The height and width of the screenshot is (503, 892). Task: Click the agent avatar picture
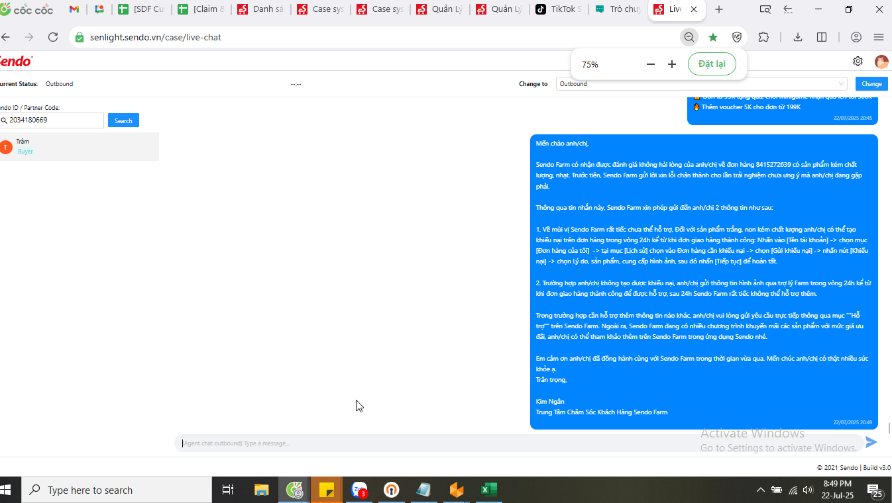click(881, 62)
